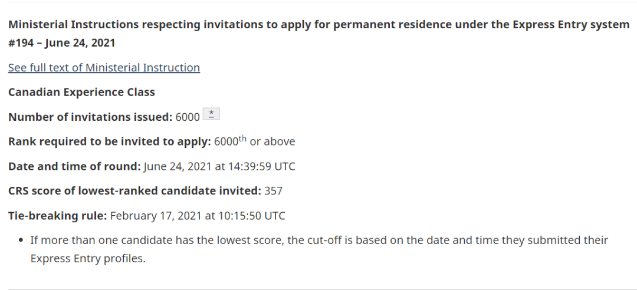This screenshot has width=637, height=290.
Task: Click the CRS score value 357
Action: click(x=274, y=191)
